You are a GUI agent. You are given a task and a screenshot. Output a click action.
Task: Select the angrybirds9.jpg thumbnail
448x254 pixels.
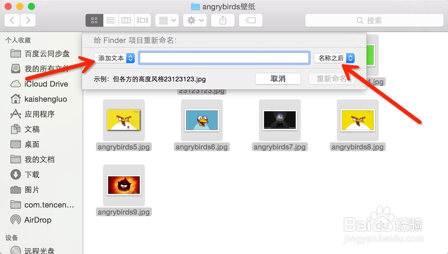pyautogui.click(x=124, y=185)
